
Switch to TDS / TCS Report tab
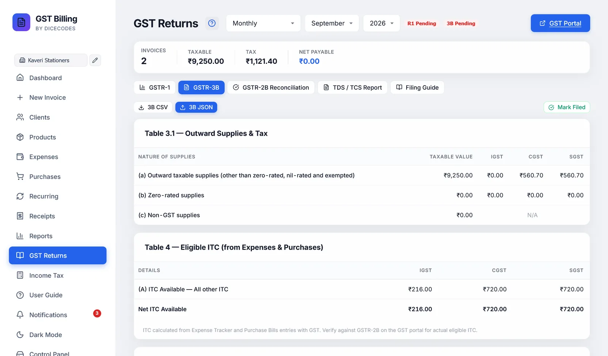pyautogui.click(x=353, y=87)
